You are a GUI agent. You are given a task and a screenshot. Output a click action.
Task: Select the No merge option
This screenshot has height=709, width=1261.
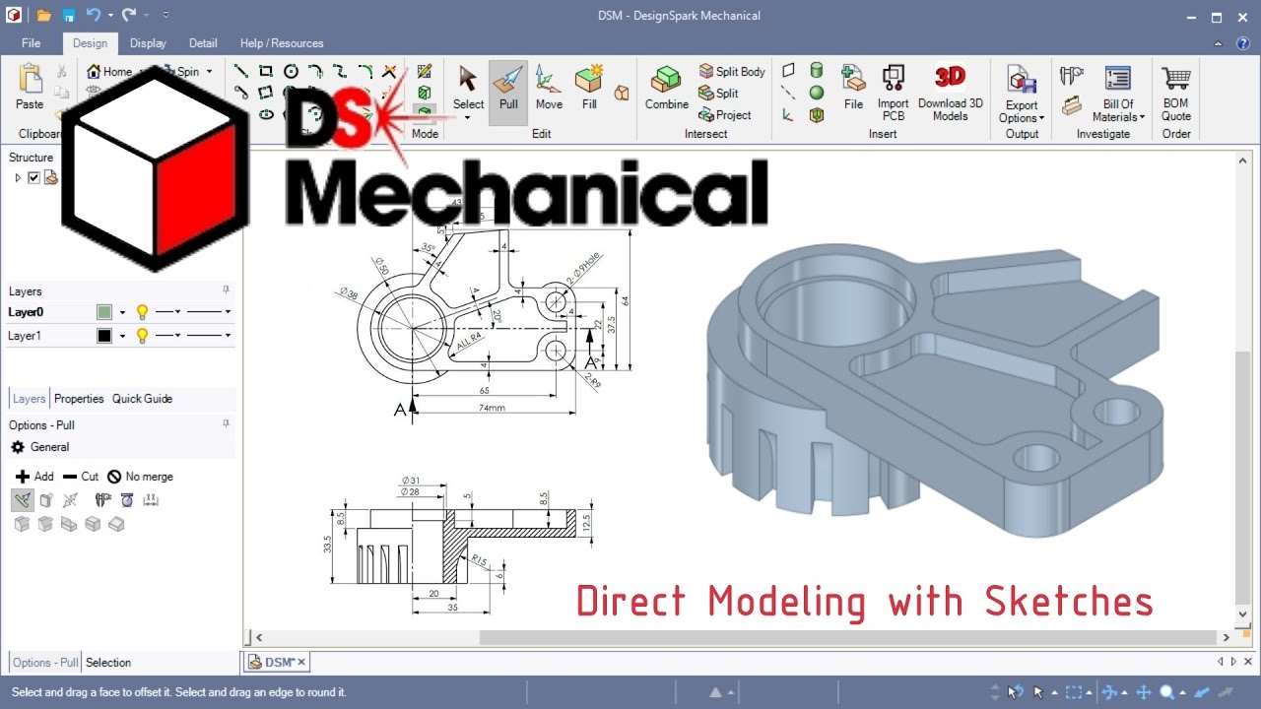click(x=140, y=477)
